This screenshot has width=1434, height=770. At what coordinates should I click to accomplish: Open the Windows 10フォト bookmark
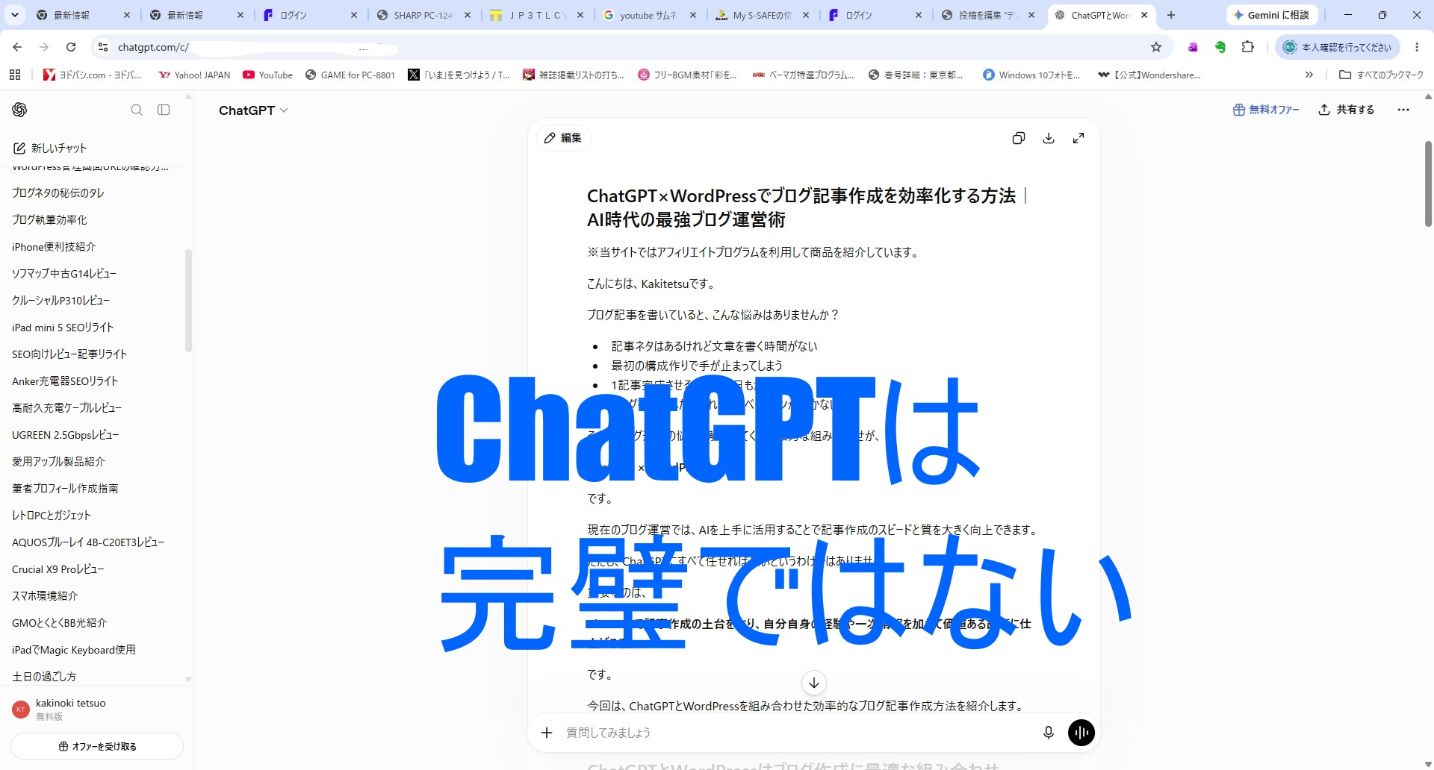(x=1032, y=75)
